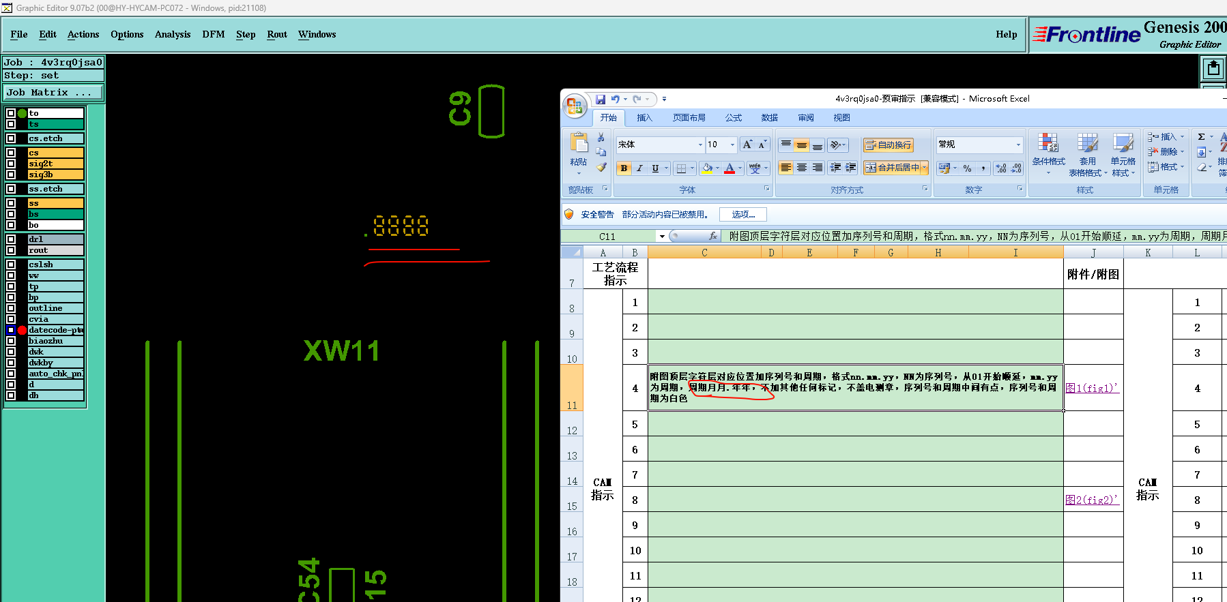
Task: Click the Name Box showing C11
Action: [608, 237]
